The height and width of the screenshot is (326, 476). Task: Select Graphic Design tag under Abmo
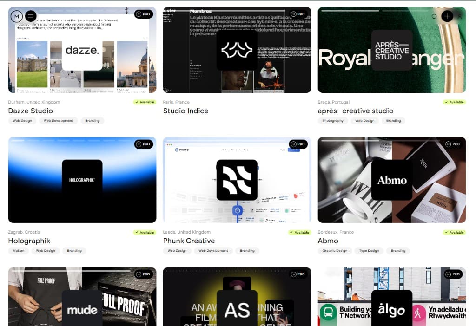[x=335, y=251]
